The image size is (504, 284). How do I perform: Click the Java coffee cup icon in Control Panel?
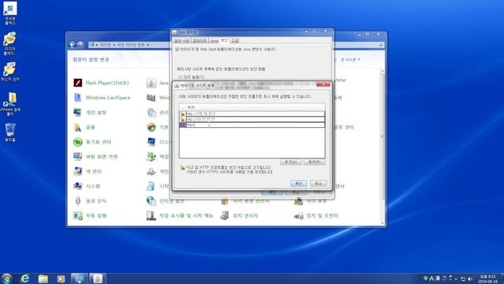[151, 83]
